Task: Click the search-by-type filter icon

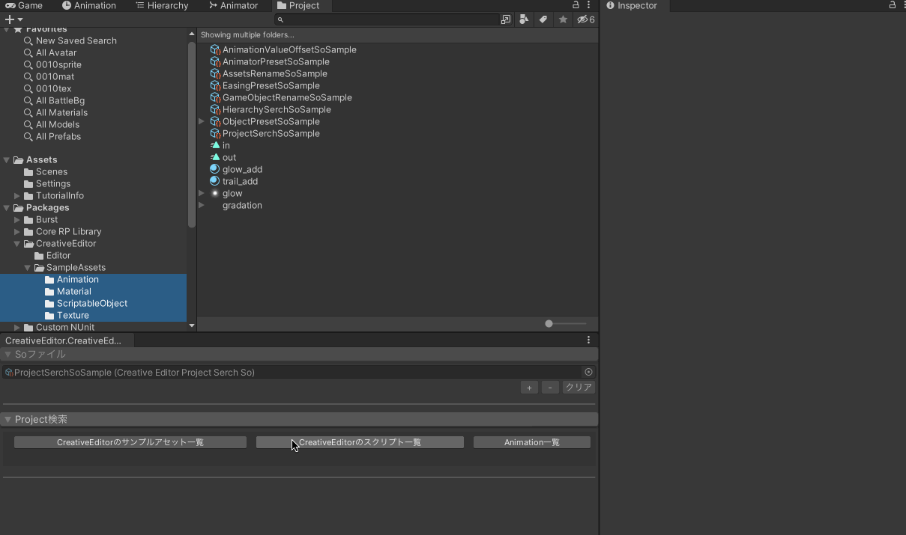Action: pyautogui.click(x=524, y=19)
